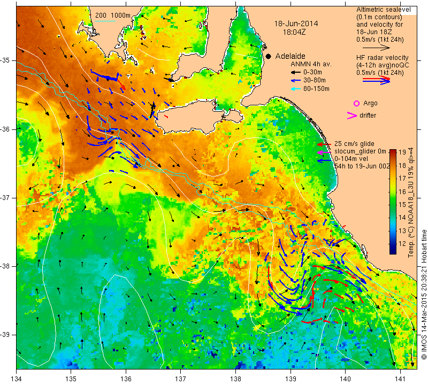This screenshot has width=428, height=385.
Task: Click the 137 longitude axis label
Action: point(181,379)
